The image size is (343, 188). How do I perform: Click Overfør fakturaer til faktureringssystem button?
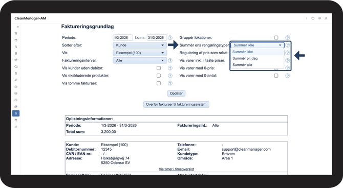[x=176, y=105]
